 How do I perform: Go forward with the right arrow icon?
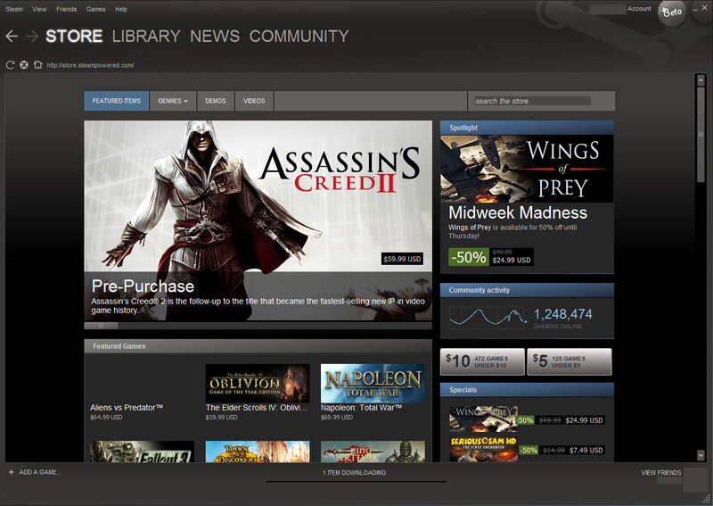coord(32,36)
